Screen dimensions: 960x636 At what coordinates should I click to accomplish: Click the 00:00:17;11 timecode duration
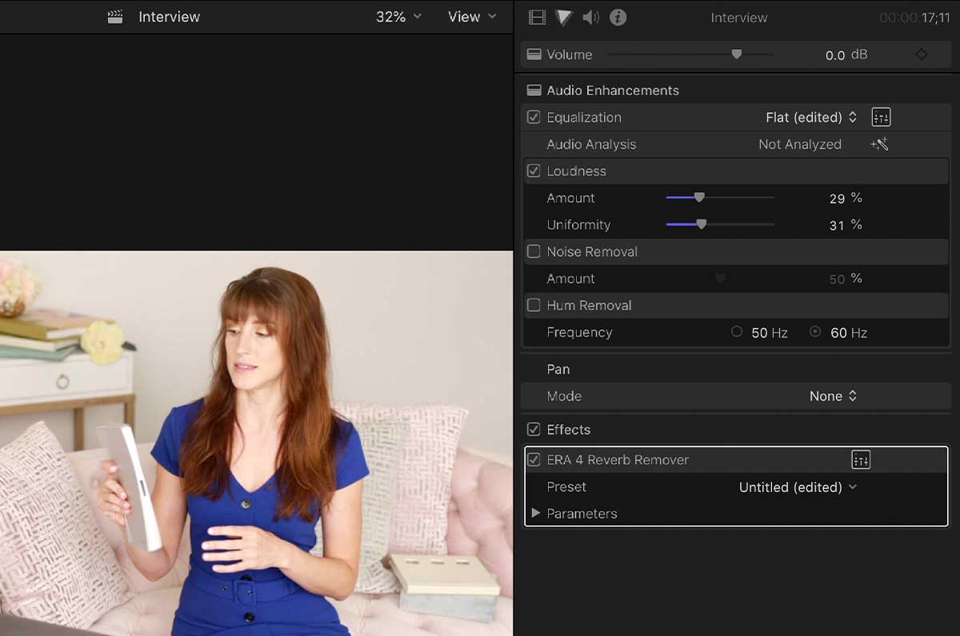click(914, 18)
